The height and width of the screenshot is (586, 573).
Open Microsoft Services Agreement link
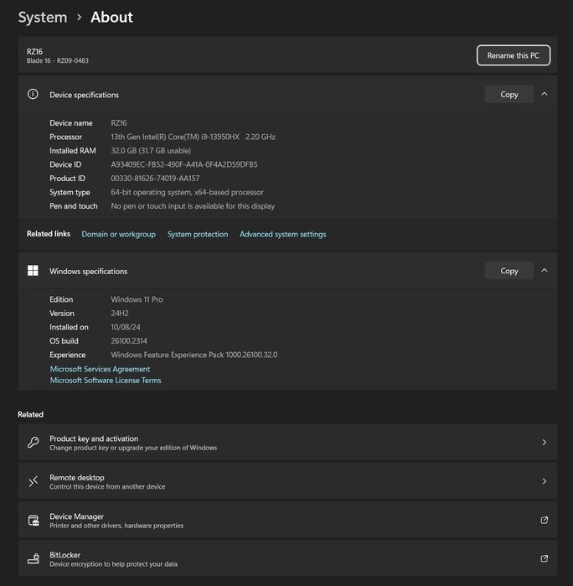click(x=100, y=369)
